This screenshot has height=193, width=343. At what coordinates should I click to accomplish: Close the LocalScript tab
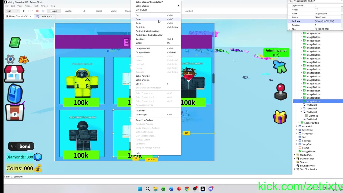click(x=52, y=16)
